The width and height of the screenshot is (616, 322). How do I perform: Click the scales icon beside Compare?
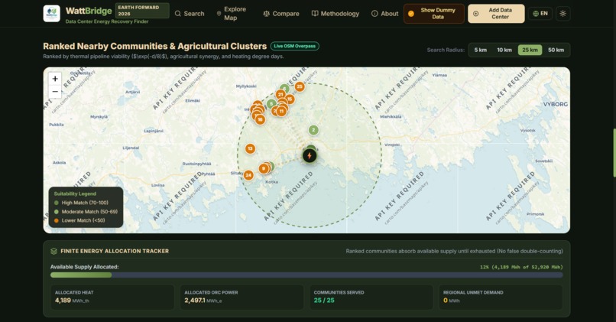pyautogui.click(x=267, y=14)
